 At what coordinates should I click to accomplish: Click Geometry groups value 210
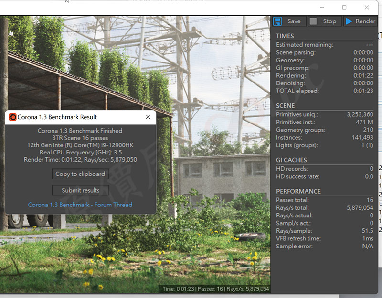coord(368,130)
